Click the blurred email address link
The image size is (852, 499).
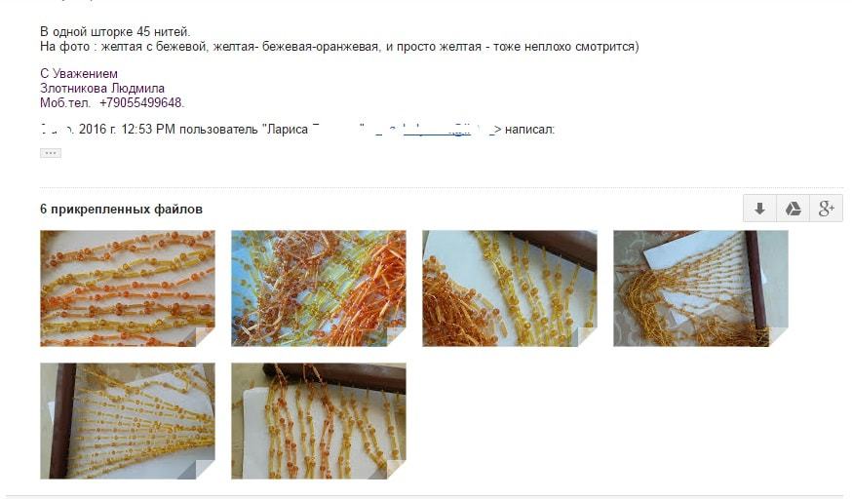click(437, 130)
